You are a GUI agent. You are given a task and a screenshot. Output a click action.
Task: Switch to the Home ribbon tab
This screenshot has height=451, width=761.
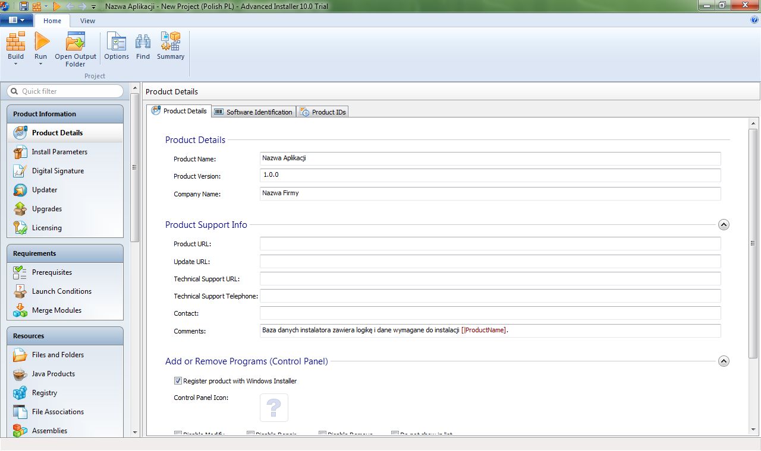(x=52, y=21)
